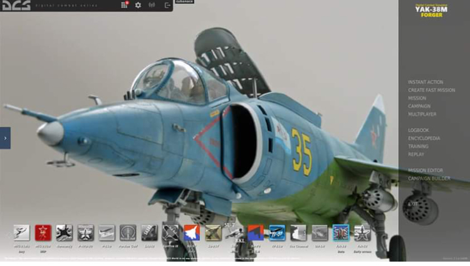Screen dimensions: 470x266
Task: Expand the left side panel arrow
Action: point(5,138)
